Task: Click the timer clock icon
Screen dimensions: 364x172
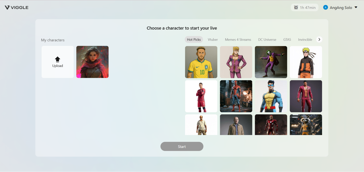Action: [296, 8]
